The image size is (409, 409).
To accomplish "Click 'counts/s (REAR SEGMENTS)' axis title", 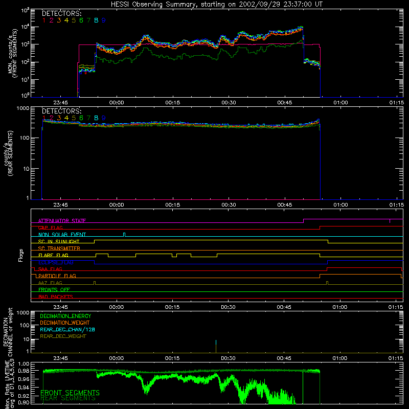I will [8, 153].
